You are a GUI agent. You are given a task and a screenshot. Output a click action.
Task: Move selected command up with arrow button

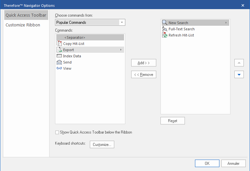tap(239, 63)
